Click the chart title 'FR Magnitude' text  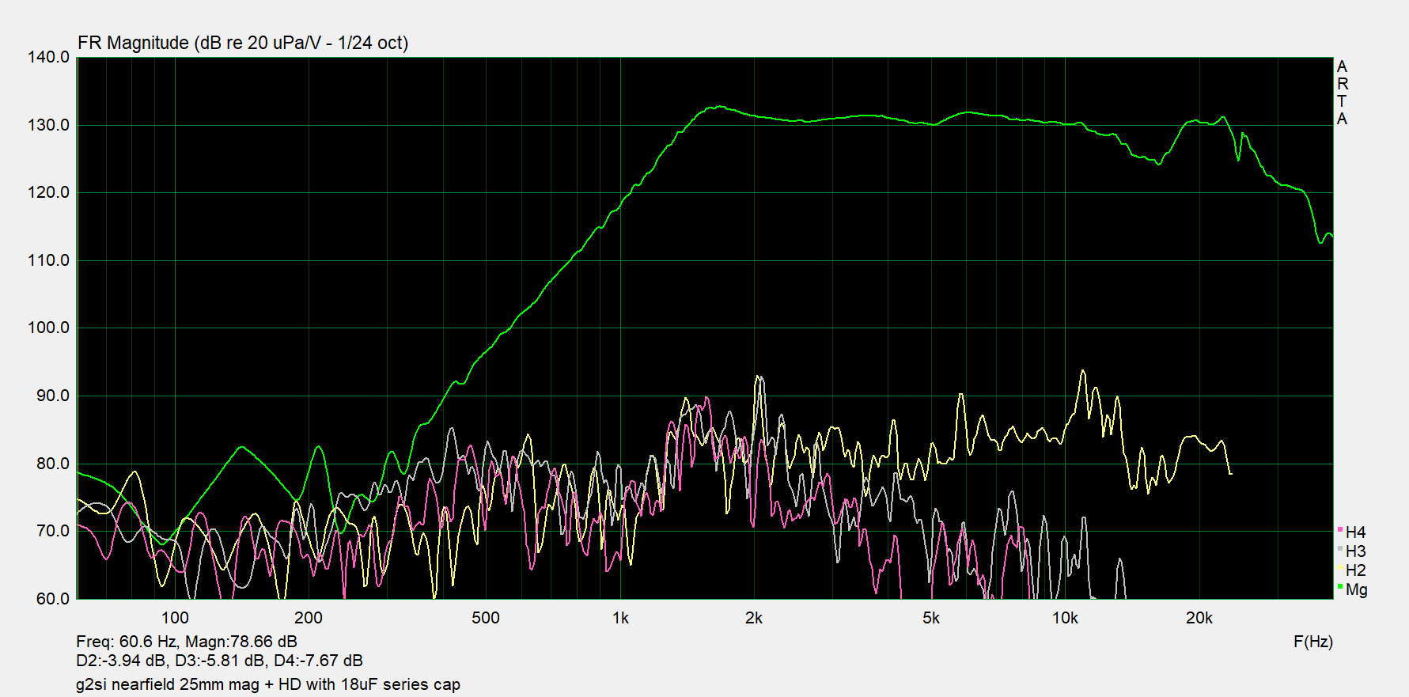click(x=134, y=43)
